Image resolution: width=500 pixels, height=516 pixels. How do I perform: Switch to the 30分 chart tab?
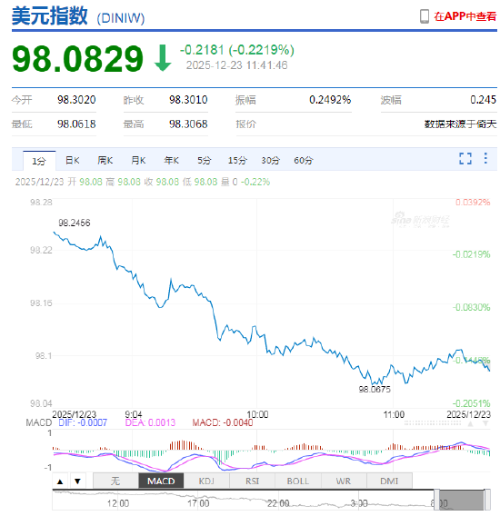coord(270,160)
